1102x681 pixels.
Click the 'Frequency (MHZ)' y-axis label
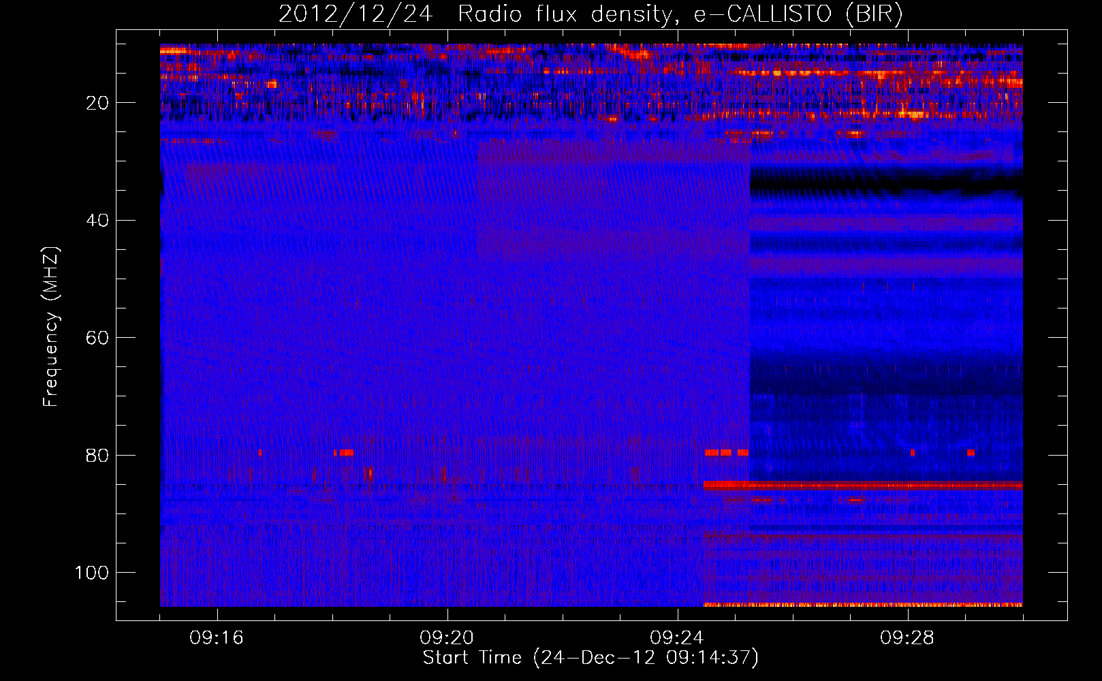51,326
